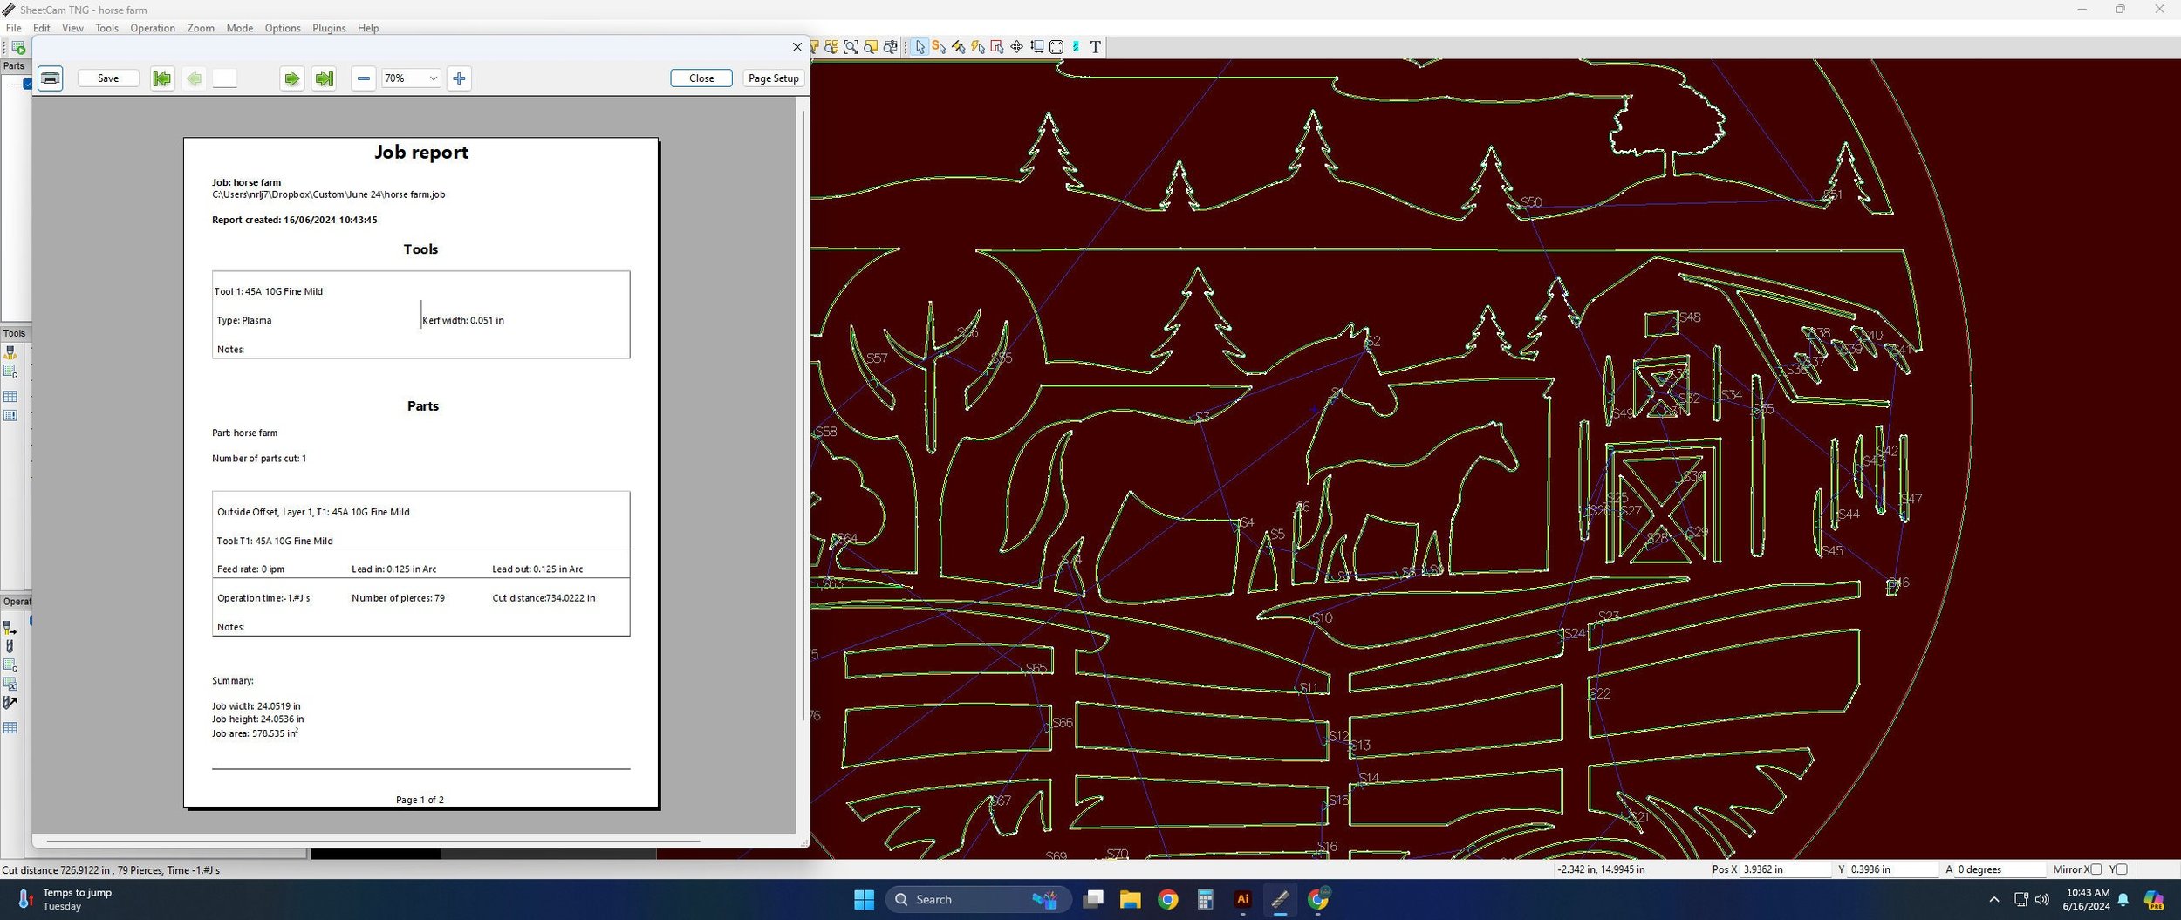This screenshot has height=920, width=2181.
Task: Select the lightning bolt action point tool
Action: 978,47
